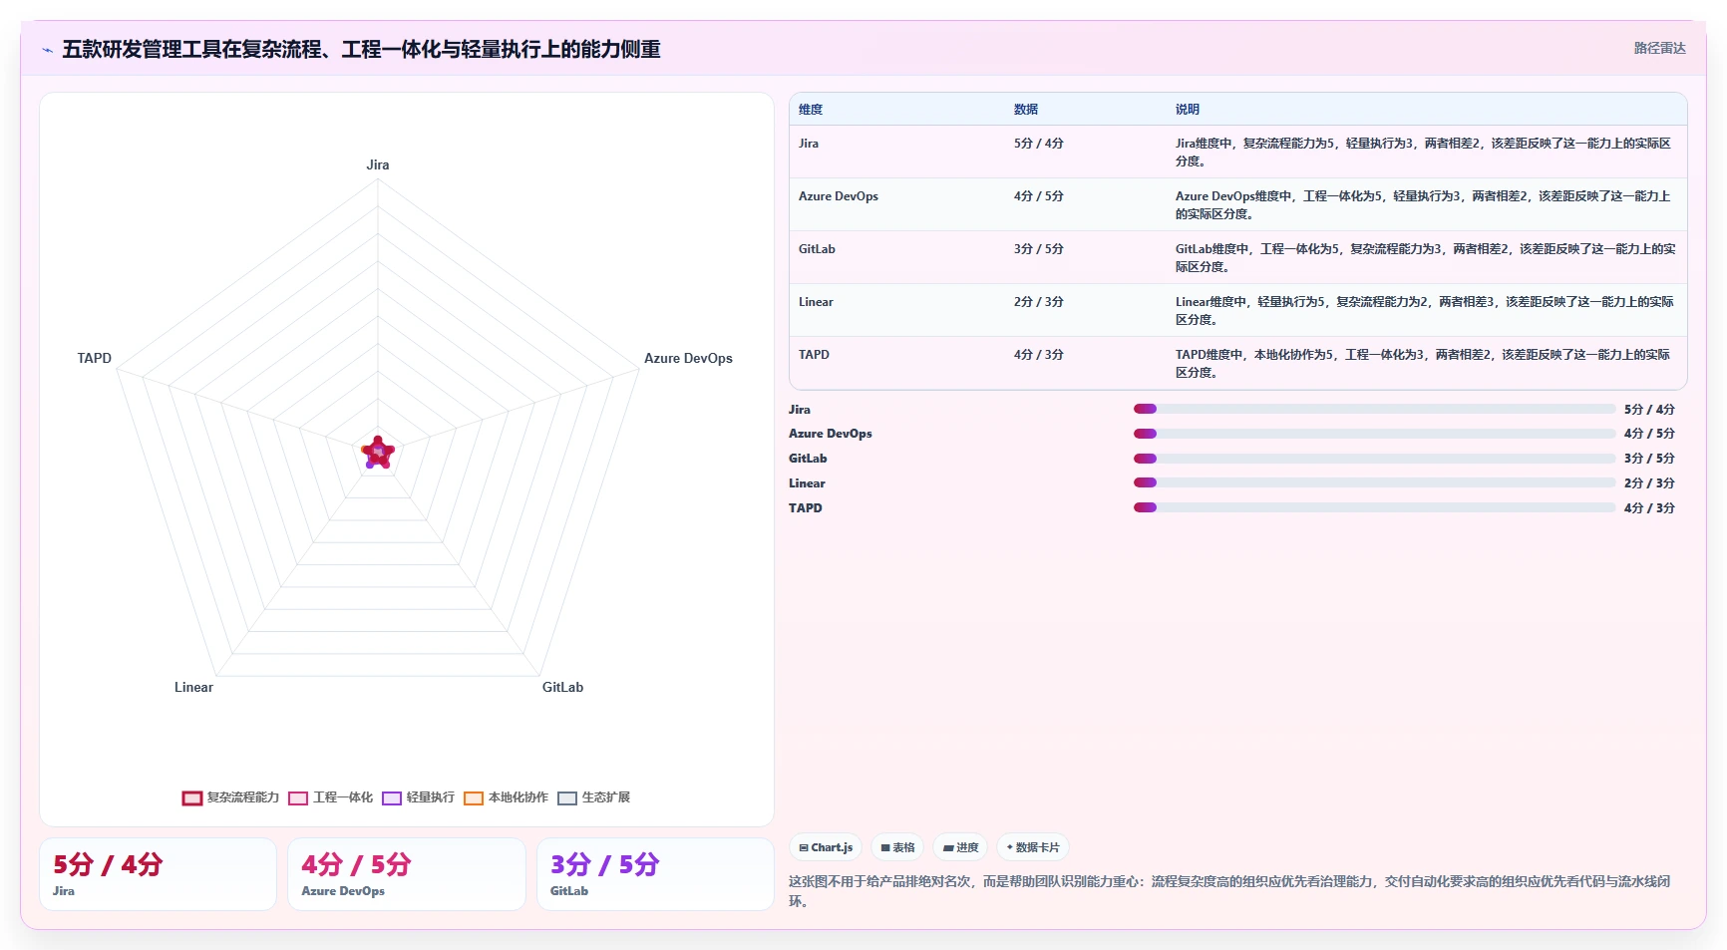The image size is (1727, 950).
Task: Click the Linear progress bar
Action: (1374, 482)
